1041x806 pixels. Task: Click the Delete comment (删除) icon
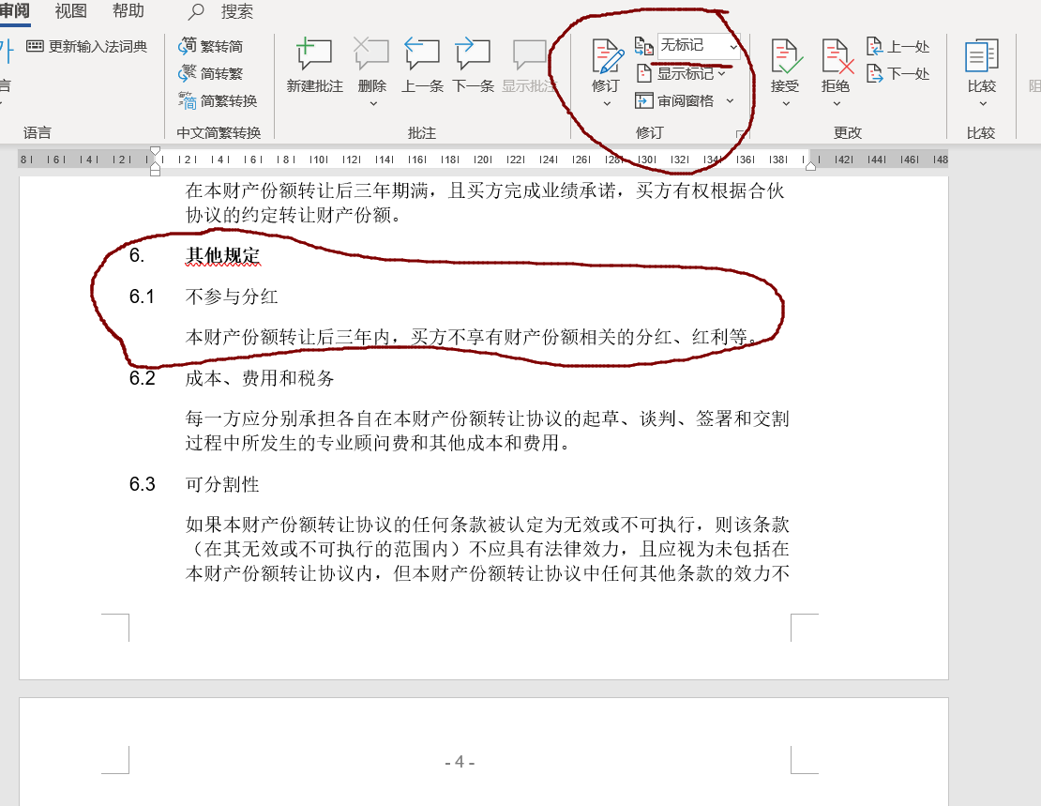tap(371, 54)
